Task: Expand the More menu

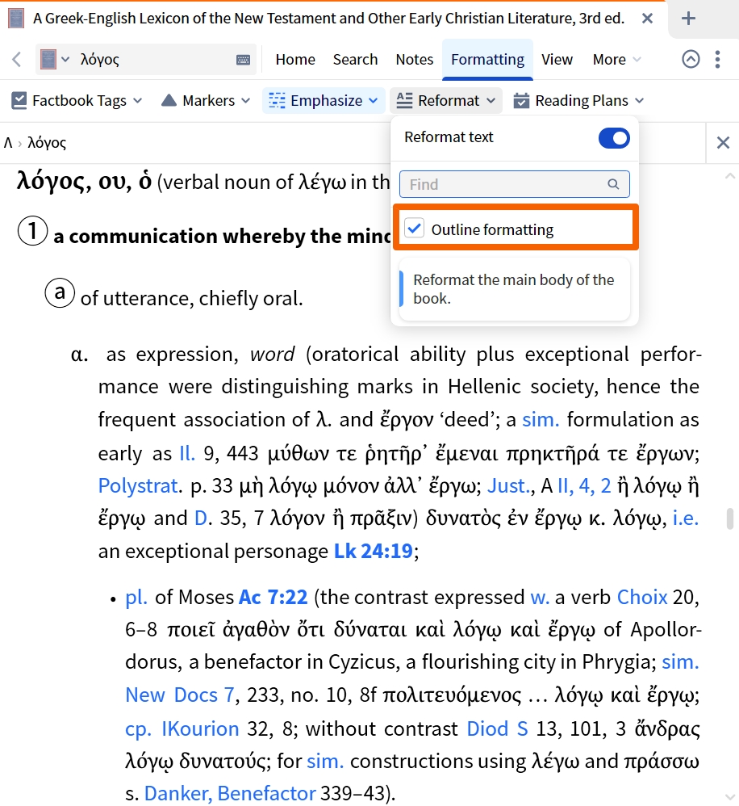Action: (616, 60)
